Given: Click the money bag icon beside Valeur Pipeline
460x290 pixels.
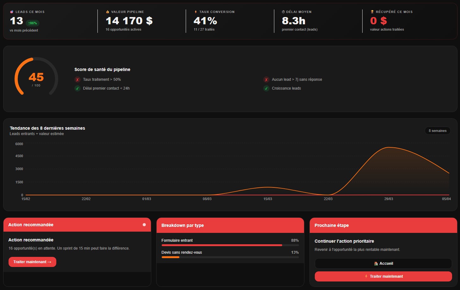Looking at the screenshot, I should 108,12.
